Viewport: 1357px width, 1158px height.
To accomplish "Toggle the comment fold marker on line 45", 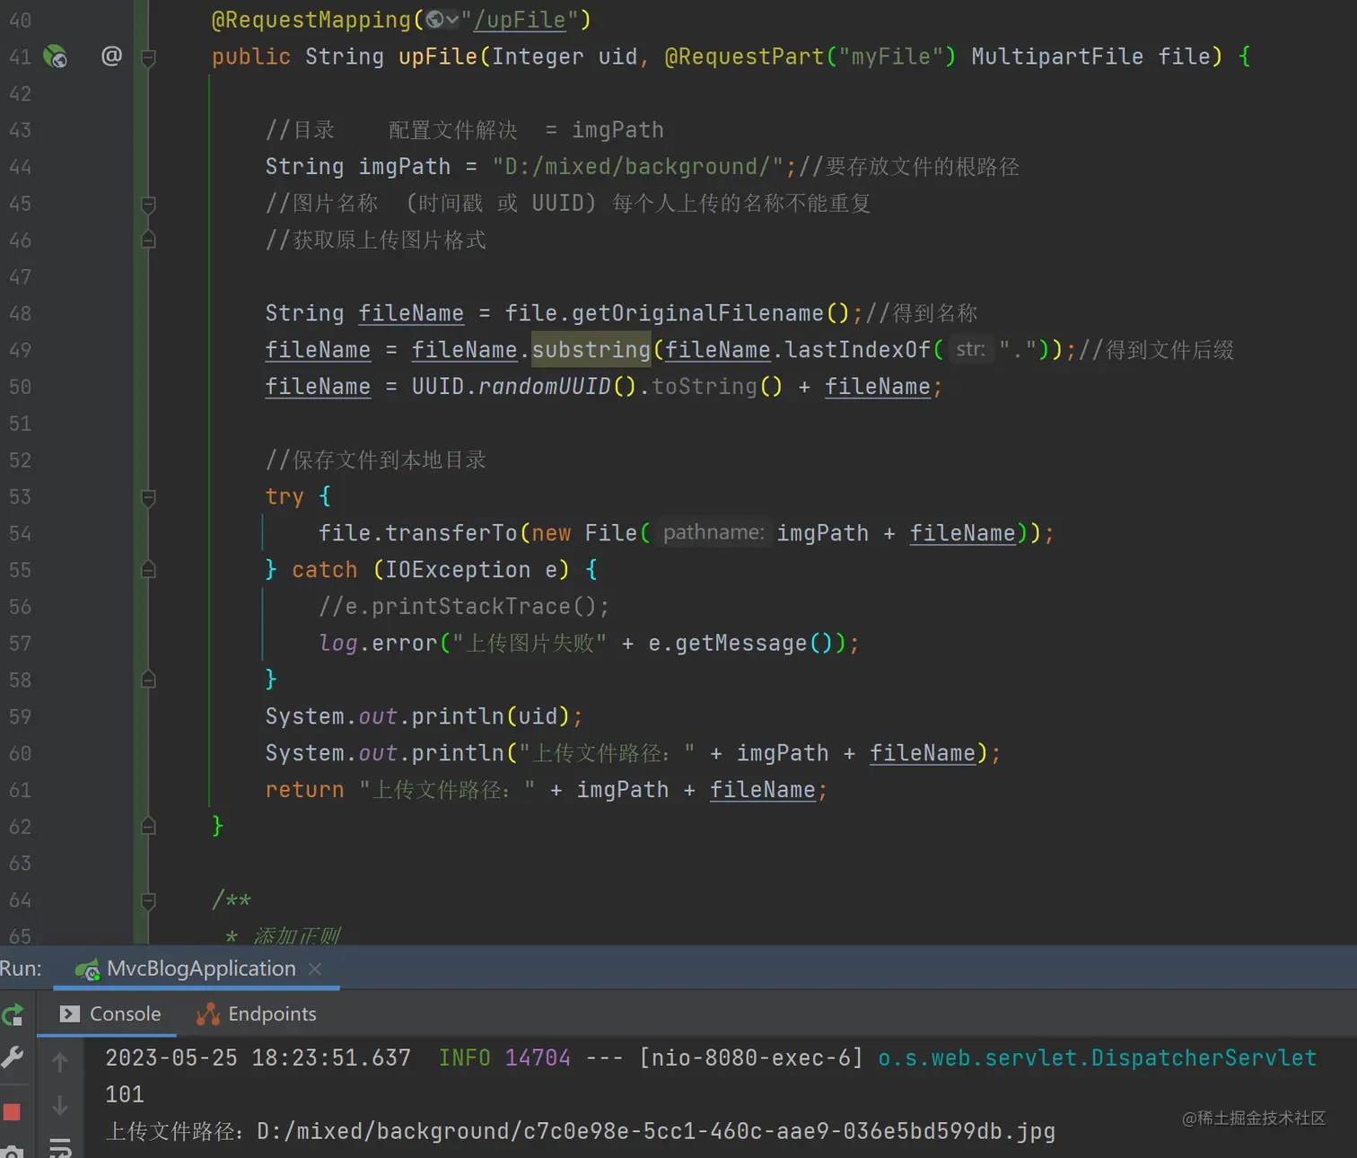I will point(149,205).
